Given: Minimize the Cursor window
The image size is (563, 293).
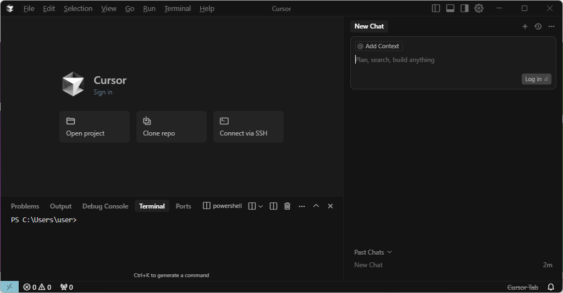Looking at the screenshot, I should (499, 8).
